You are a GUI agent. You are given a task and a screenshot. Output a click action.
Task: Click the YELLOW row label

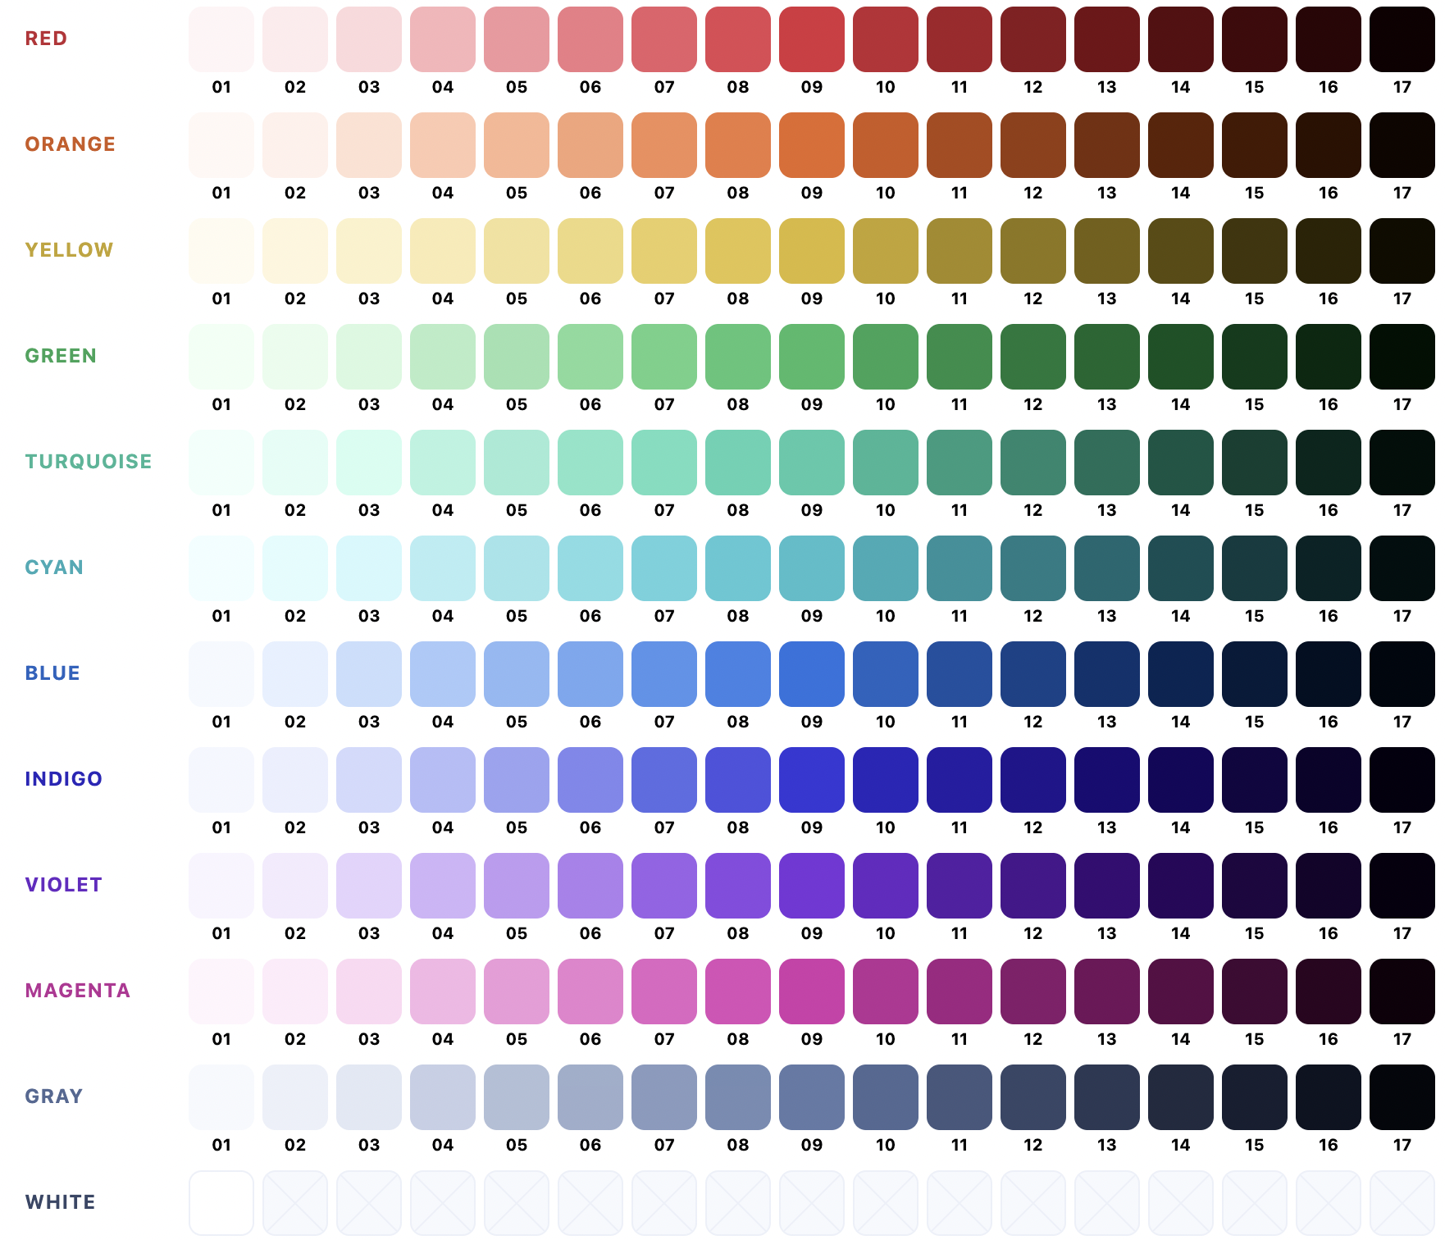tap(69, 250)
